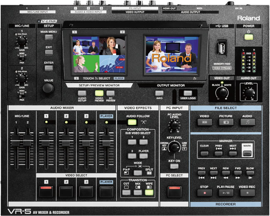Select the PC PREVIEW button
The width and height of the screenshot is (270, 216).
tap(110, 93)
